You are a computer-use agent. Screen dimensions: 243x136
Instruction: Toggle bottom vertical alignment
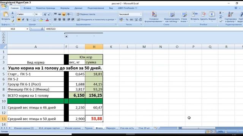64,14
